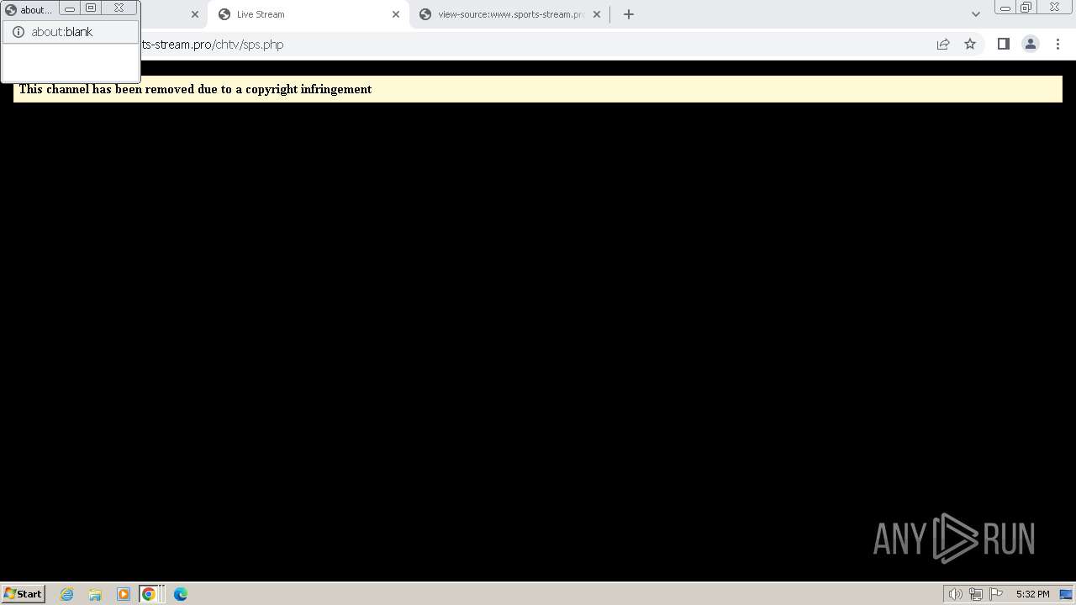1076x605 pixels.
Task: Open Windows Media Player from taskbar
Action: coord(124,594)
